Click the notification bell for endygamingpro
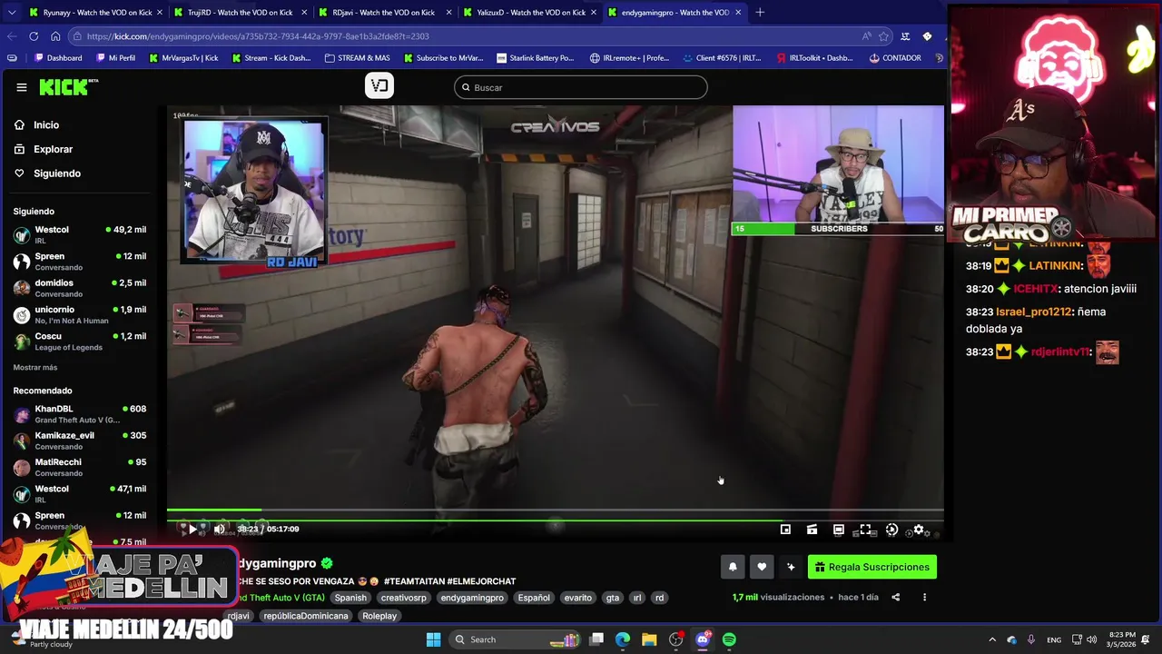This screenshot has width=1162, height=654. (x=733, y=567)
